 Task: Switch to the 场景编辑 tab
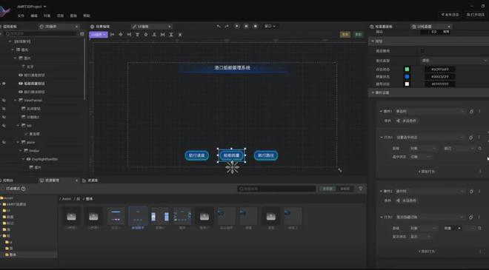pyautogui.click(x=100, y=27)
